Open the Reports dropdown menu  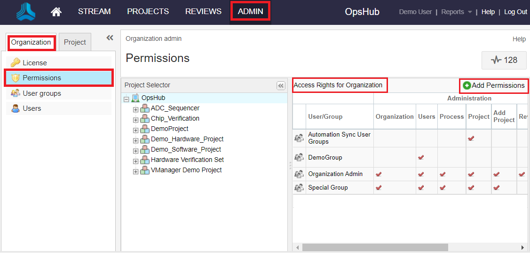point(456,12)
